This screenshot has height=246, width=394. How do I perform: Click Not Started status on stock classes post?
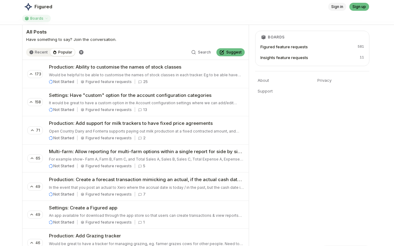62,82
